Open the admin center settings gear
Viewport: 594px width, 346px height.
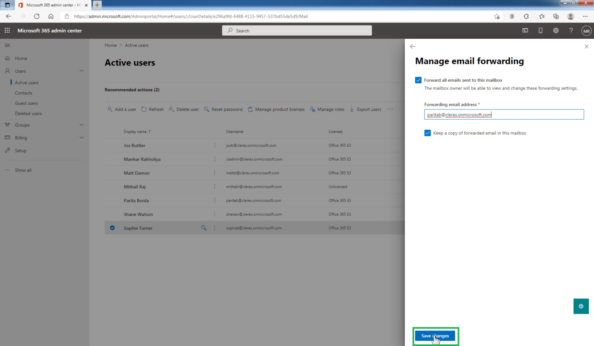click(x=556, y=30)
